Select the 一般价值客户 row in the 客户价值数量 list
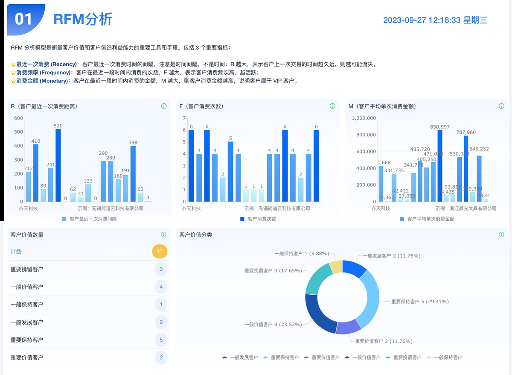Viewport: 512px width, 375px height. point(27,287)
